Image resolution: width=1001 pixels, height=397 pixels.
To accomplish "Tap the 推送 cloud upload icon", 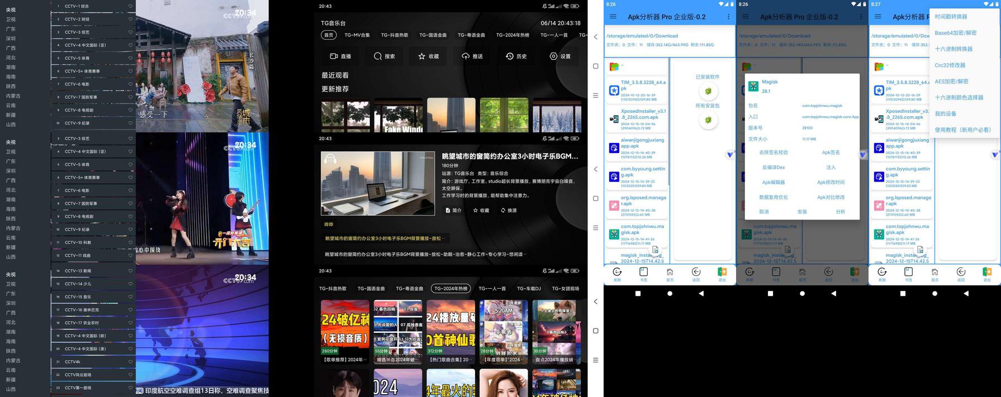I will (466, 56).
